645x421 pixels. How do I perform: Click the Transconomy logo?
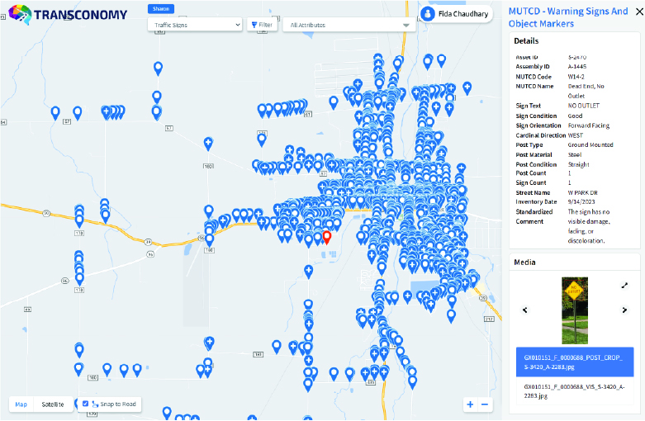point(69,14)
